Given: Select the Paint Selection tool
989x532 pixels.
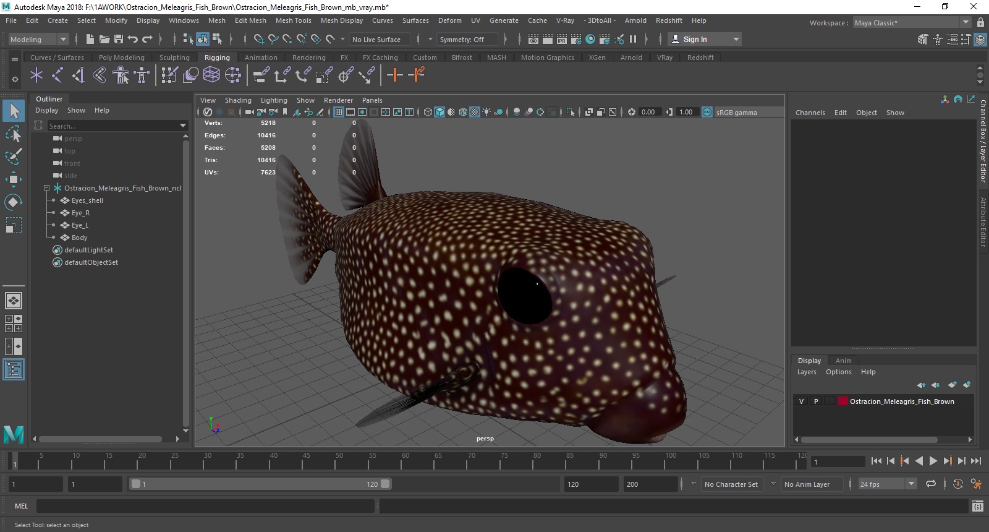Looking at the screenshot, I should tap(14, 157).
